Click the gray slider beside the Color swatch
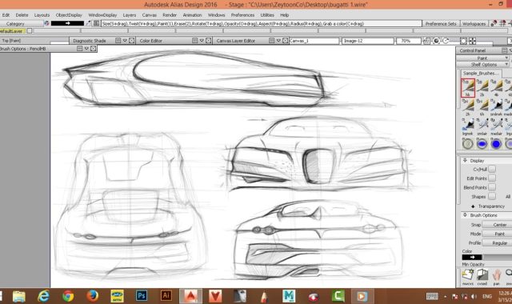The image size is (512, 304). pos(497,258)
